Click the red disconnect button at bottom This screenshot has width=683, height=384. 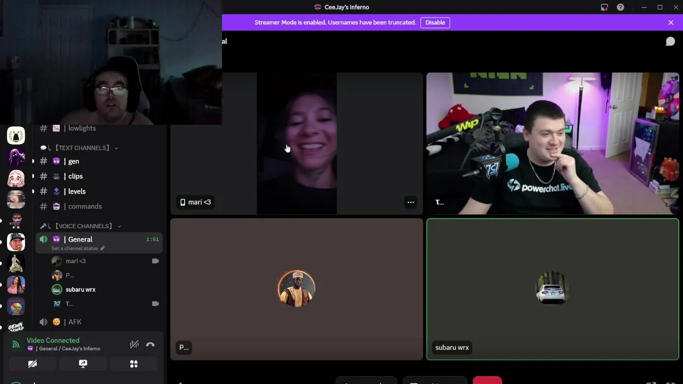[487, 380]
